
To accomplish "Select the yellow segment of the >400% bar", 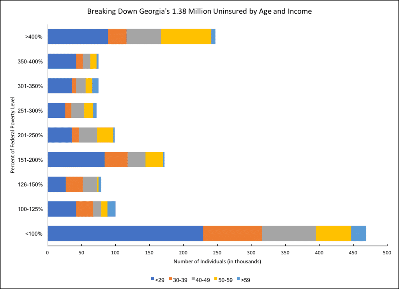I will click(x=186, y=37).
